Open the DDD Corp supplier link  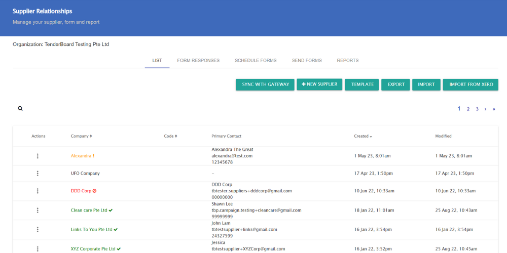pos(81,191)
